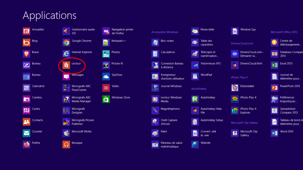The image size is (303, 170).
Task: Open the Pense-bête sticky notes icon
Action: pyautogui.click(x=195, y=31)
